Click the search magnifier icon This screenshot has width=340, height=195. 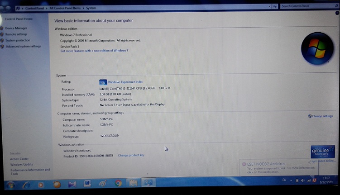336,6
